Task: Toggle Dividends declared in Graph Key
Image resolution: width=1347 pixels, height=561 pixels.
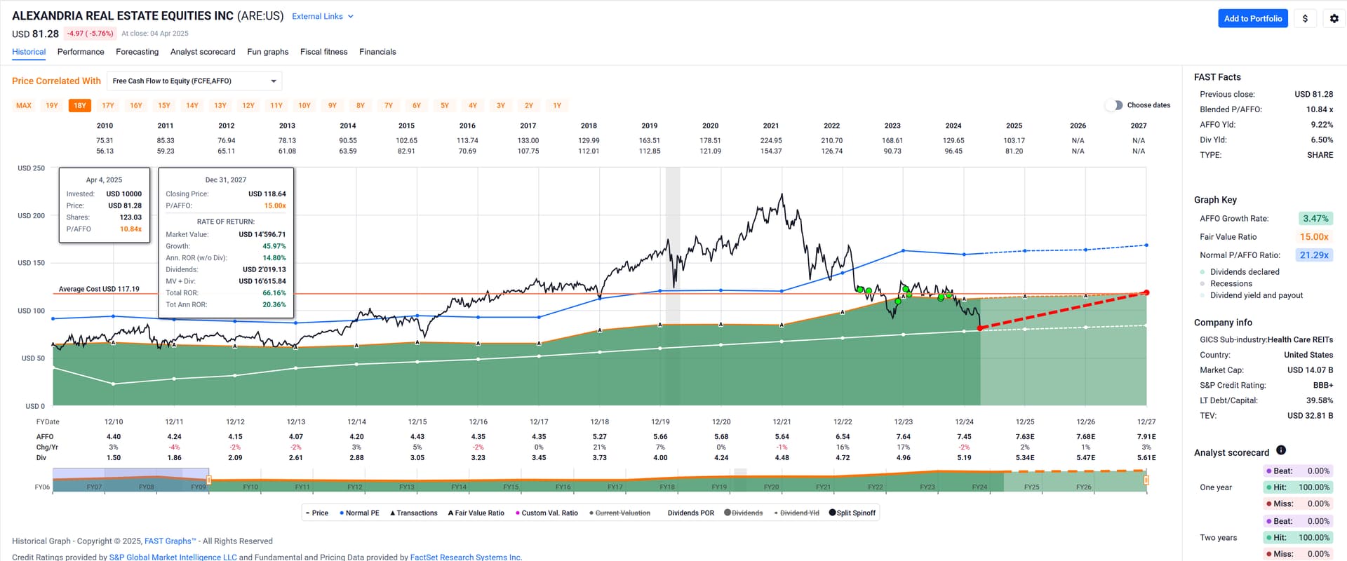Action: (x=1240, y=272)
